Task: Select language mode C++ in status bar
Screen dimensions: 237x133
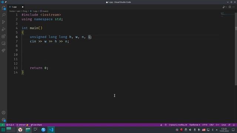Action: (x=217, y=125)
